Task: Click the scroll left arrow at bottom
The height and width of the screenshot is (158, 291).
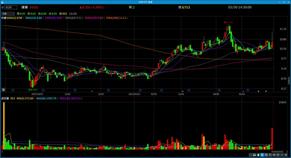Action: [2, 152]
